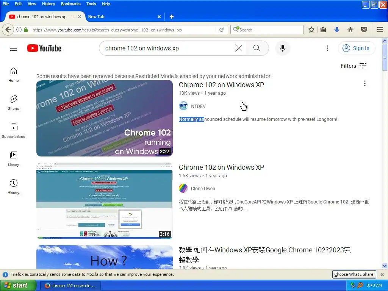Click Clone Owen channel avatar
Viewport: 388px width, 291px height.
(x=183, y=188)
